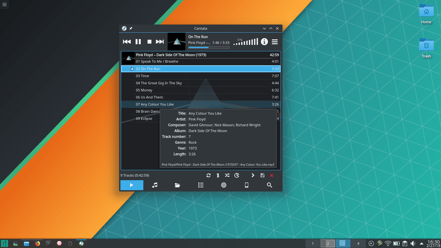Adjust the 97% volume bars control
This screenshot has width=441, height=248.
[x=246, y=42]
